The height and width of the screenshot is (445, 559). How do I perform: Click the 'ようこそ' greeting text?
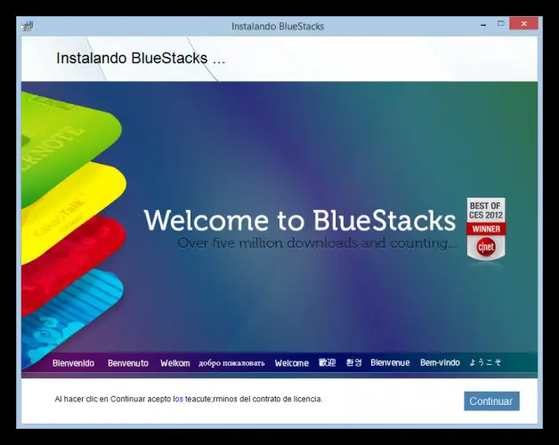tap(485, 362)
